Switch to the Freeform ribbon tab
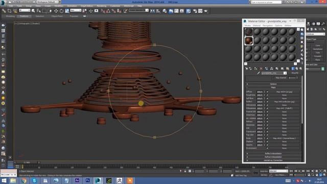The width and height of the screenshot is (327, 184). pyautogui.click(x=24, y=16)
